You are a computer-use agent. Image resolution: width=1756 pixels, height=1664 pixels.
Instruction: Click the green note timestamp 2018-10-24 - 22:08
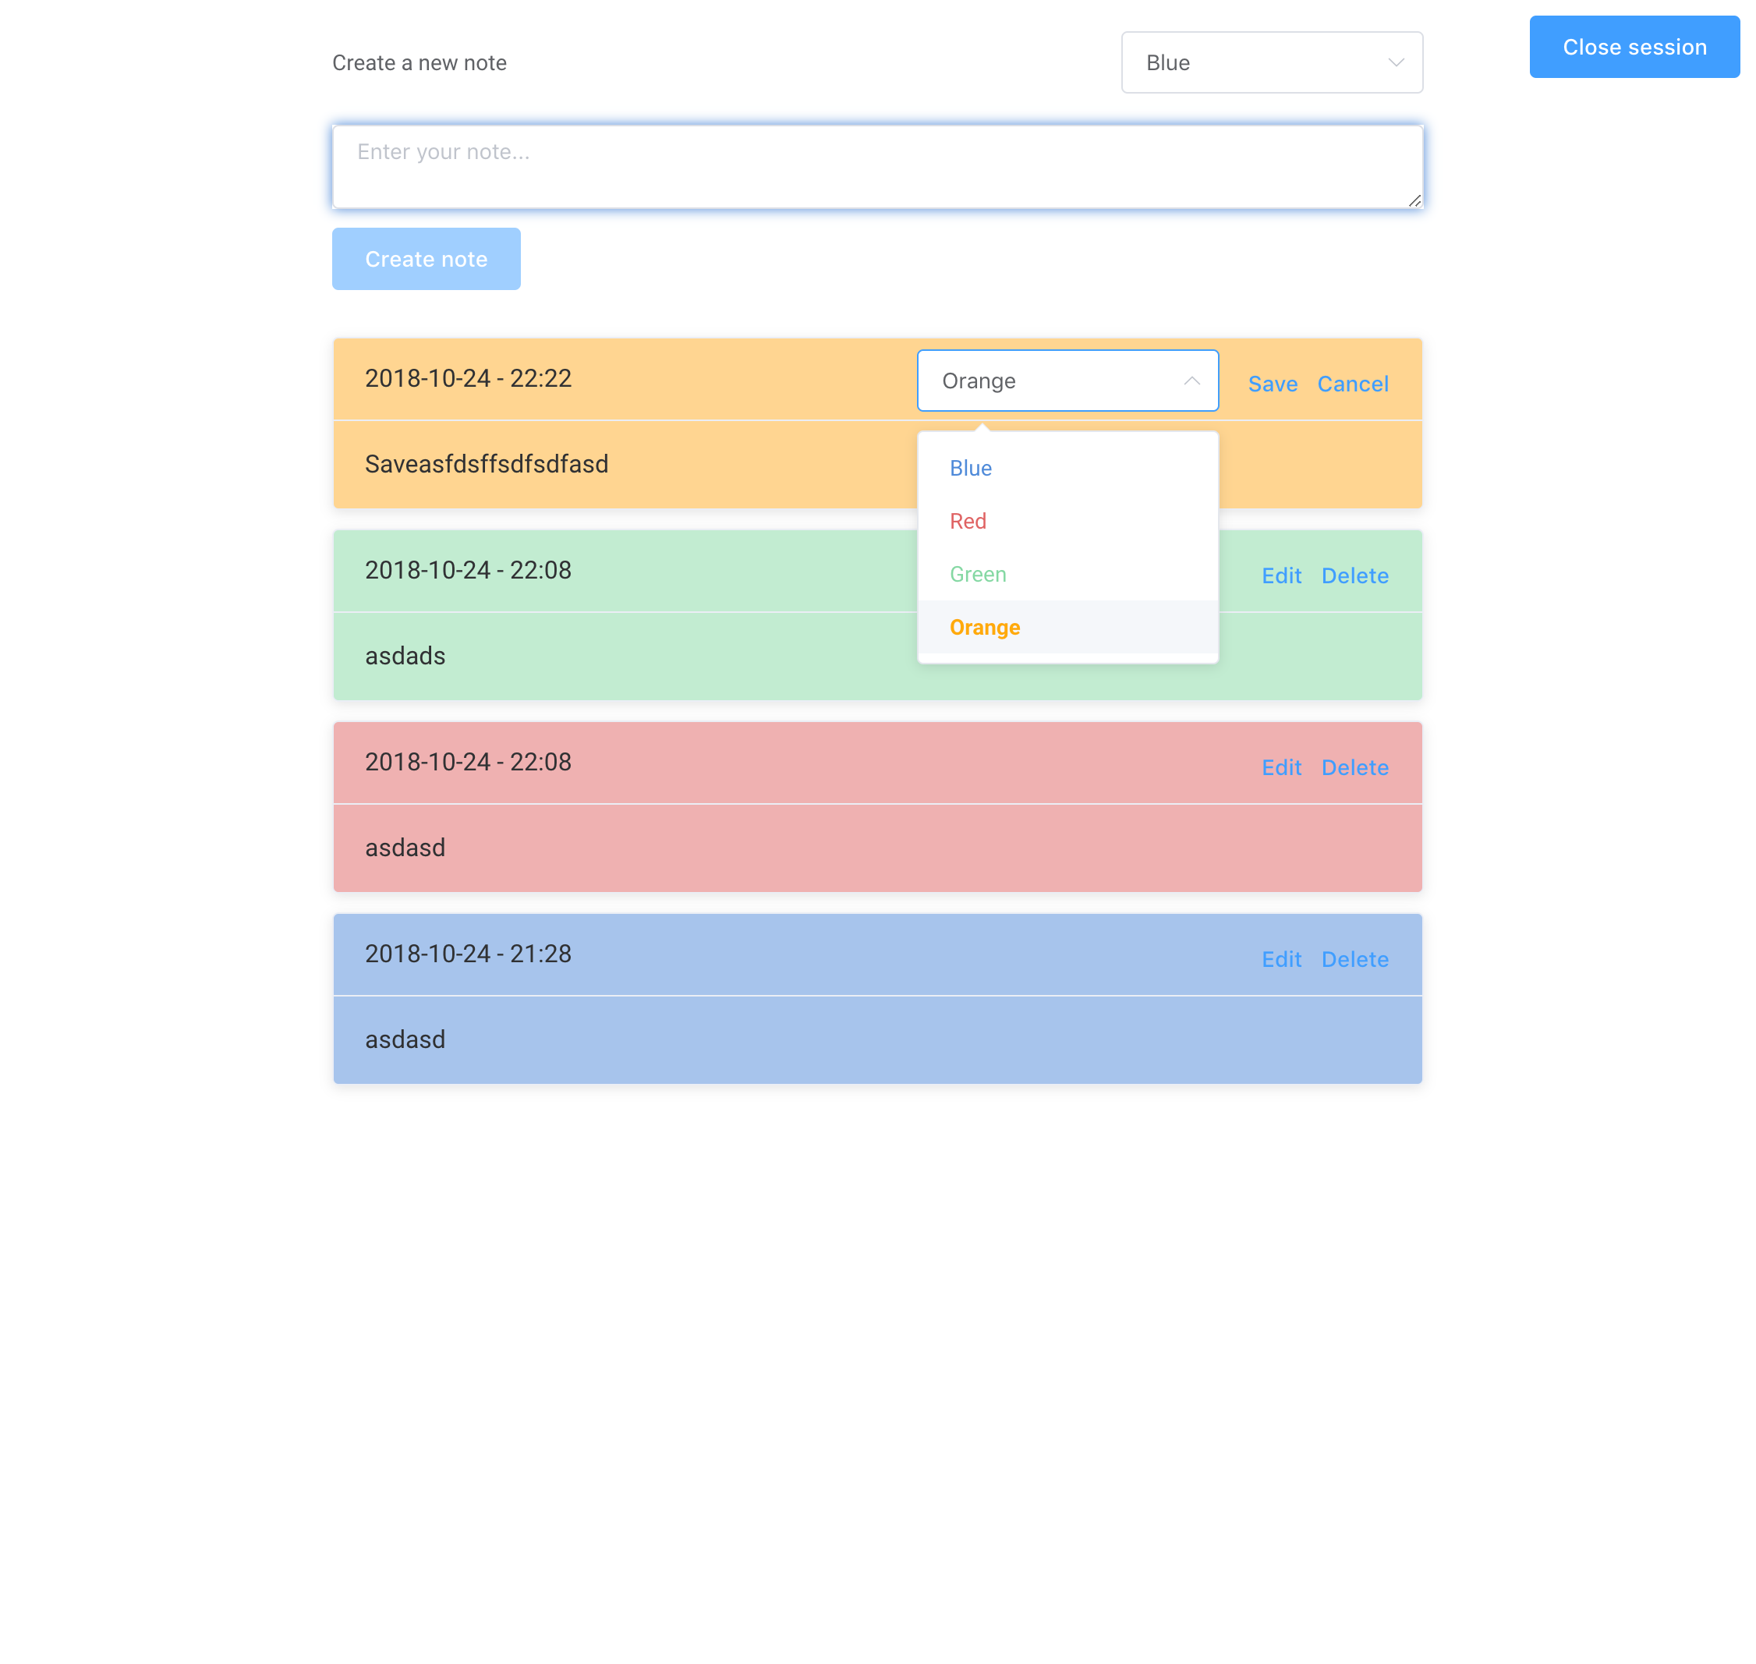point(469,569)
